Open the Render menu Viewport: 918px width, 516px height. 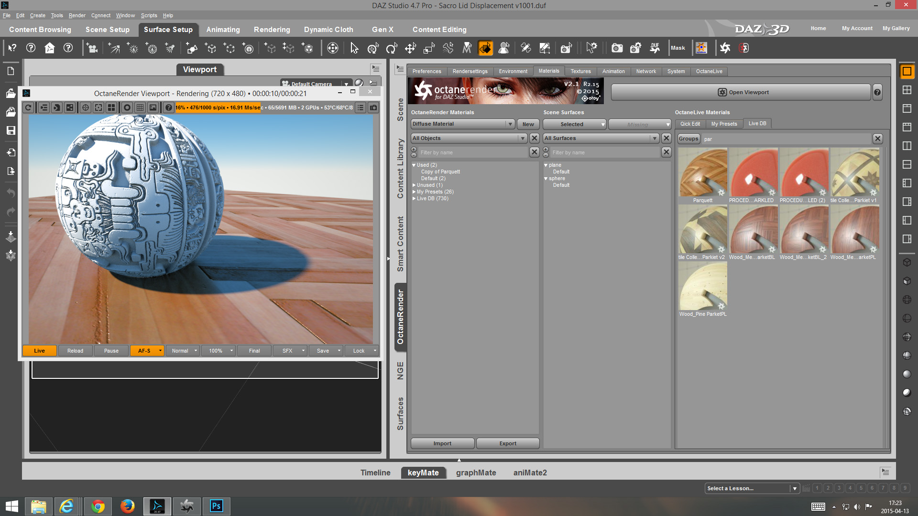coord(76,15)
